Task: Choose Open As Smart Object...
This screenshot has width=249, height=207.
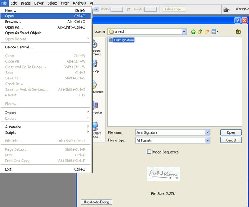Action: [x=46, y=33]
